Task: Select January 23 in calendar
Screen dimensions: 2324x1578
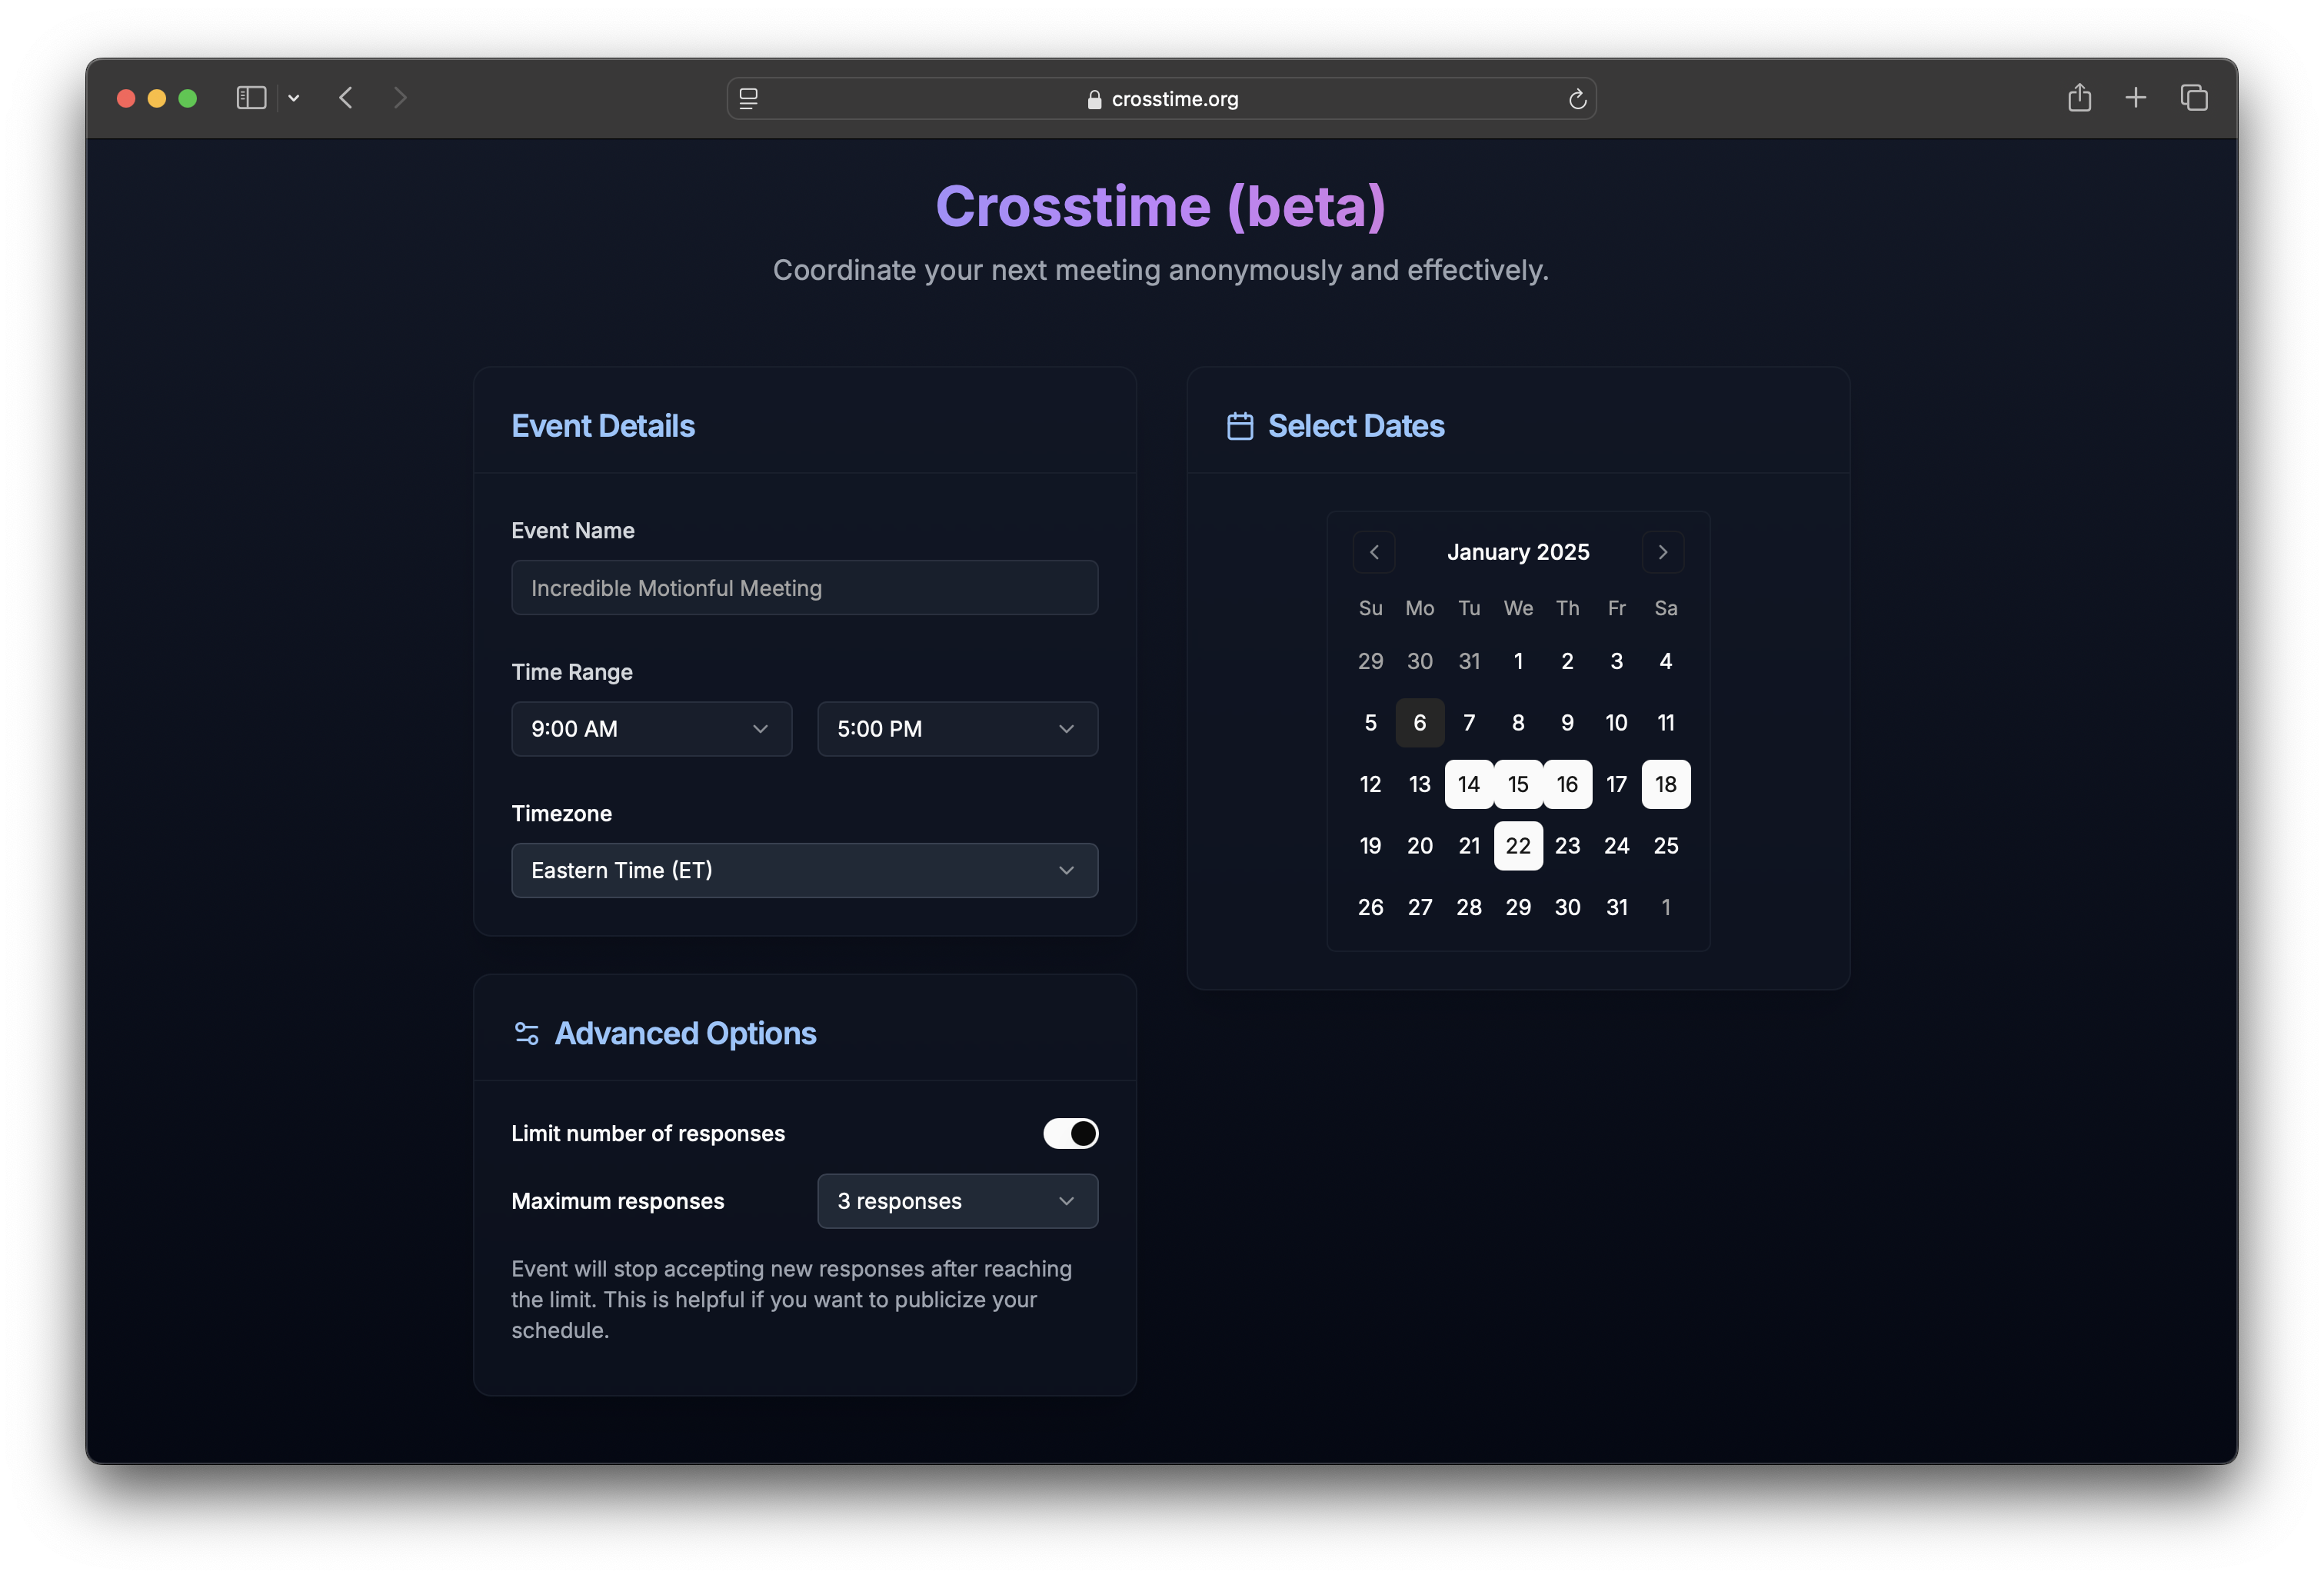Action: [1567, 846]
